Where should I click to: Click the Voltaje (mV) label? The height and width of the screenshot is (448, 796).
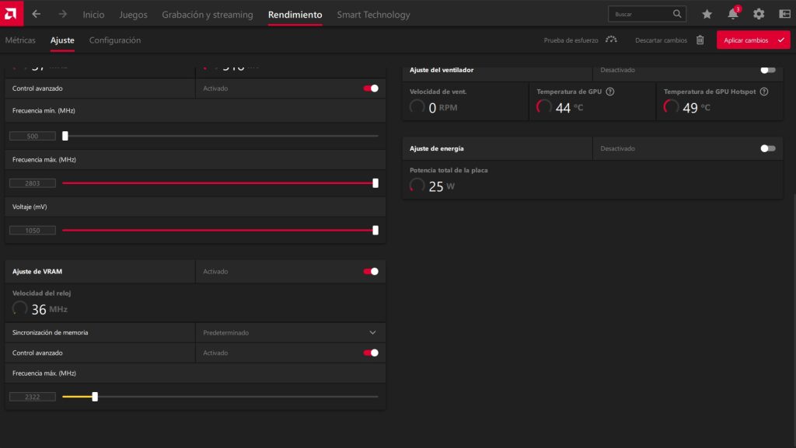(x=30, y=207)
